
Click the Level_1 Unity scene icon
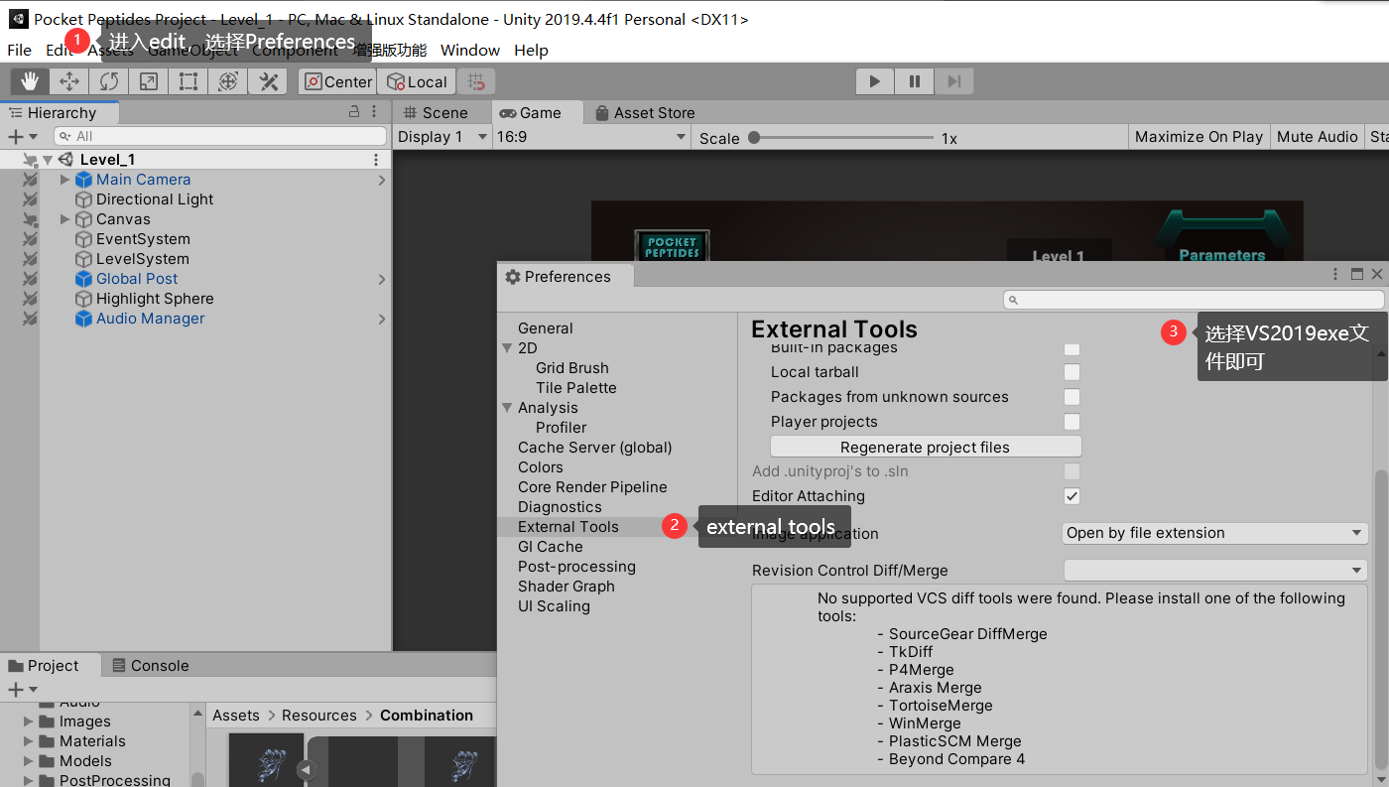65,160
